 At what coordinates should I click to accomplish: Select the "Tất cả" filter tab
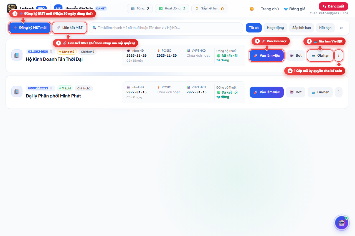254,28
